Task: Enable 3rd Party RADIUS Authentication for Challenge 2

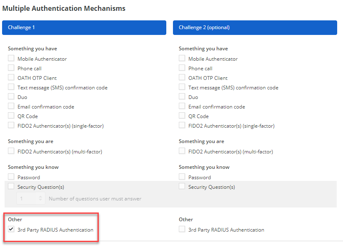Action: 182,229
